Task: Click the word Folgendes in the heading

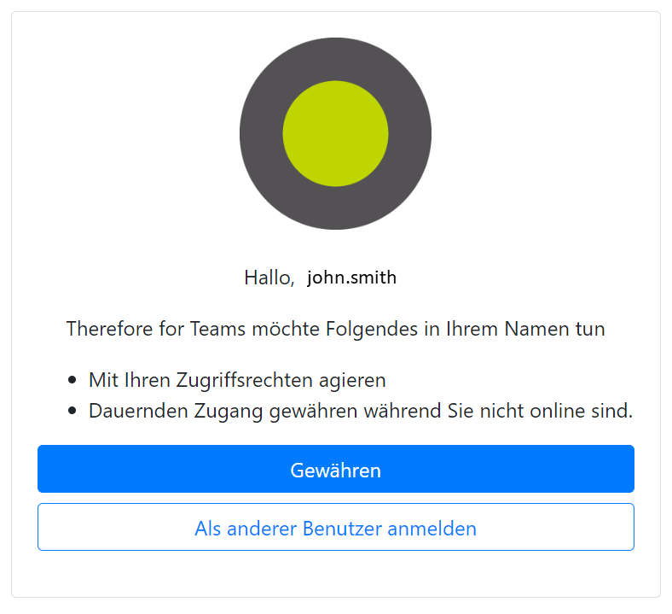Action: click(372, 330)
